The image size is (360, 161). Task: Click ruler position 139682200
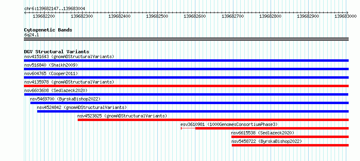pos(44,16)
